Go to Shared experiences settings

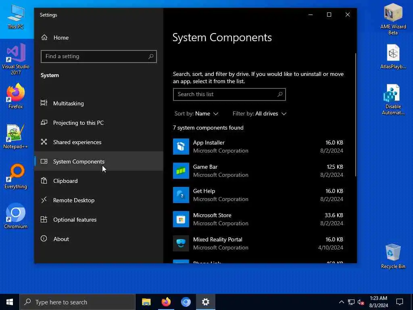click(99, 142)
